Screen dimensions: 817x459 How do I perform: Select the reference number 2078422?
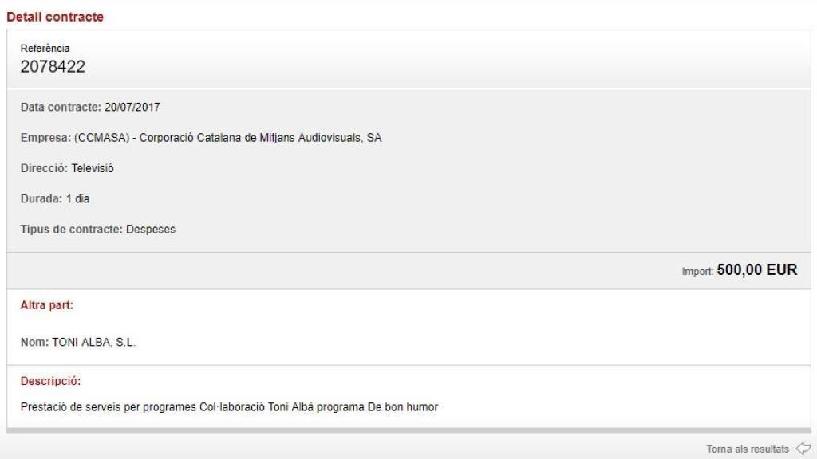tap(53, 67)
